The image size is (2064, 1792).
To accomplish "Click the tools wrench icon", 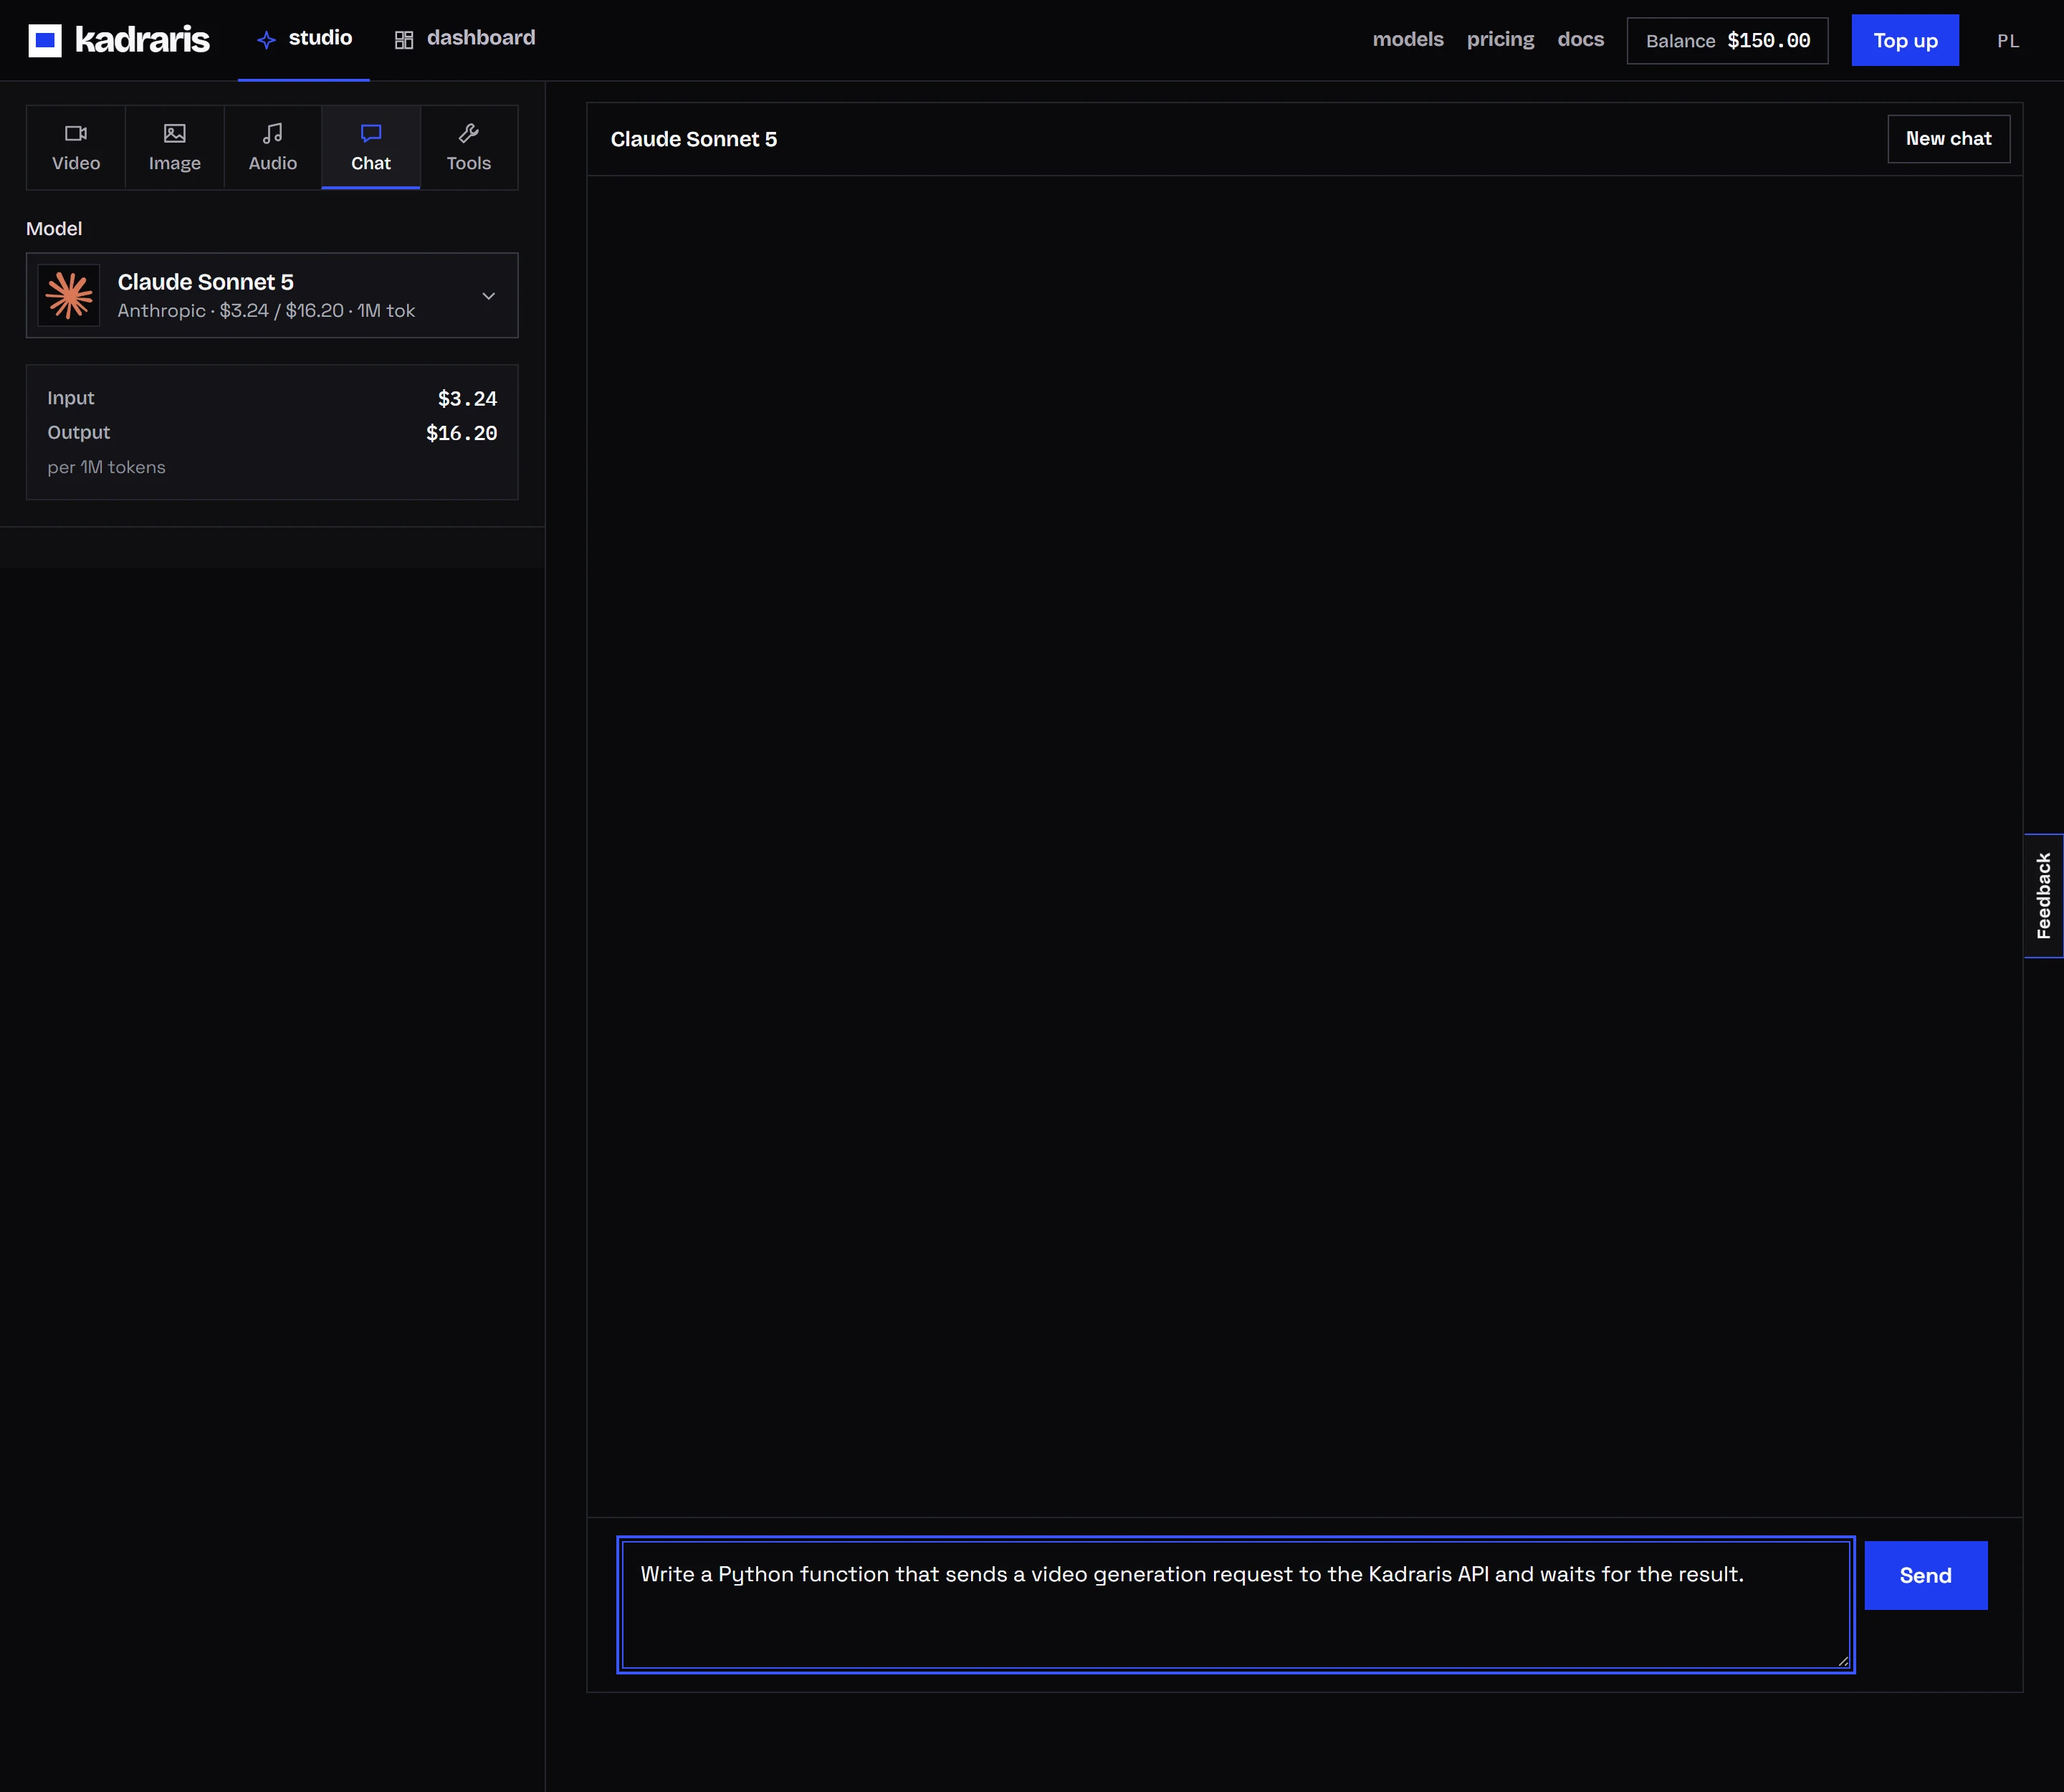I will (x=469, y=133).
